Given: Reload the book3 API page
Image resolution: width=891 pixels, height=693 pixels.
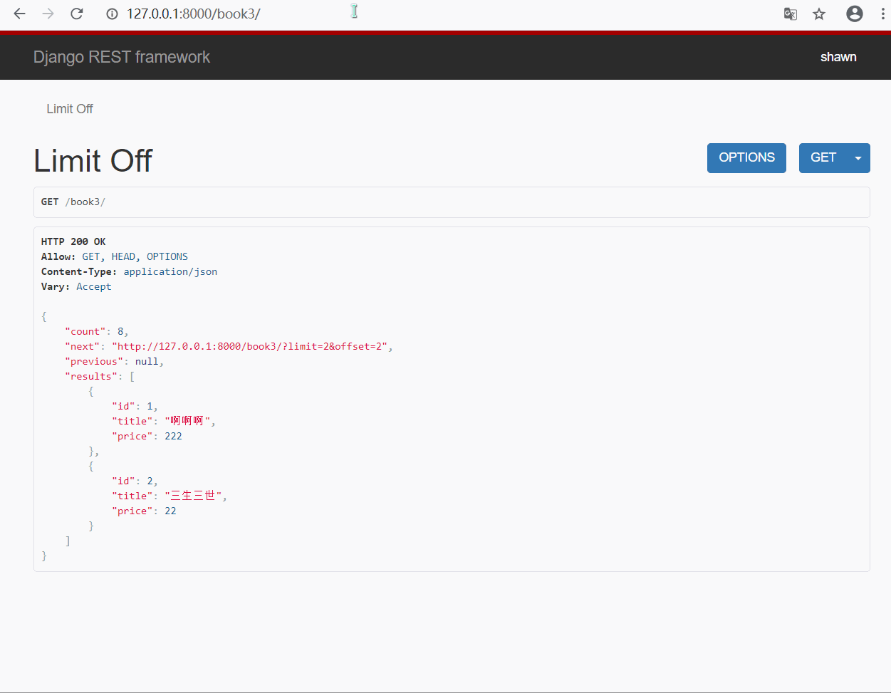Looking at the screenshot, I should coord(77,14).
